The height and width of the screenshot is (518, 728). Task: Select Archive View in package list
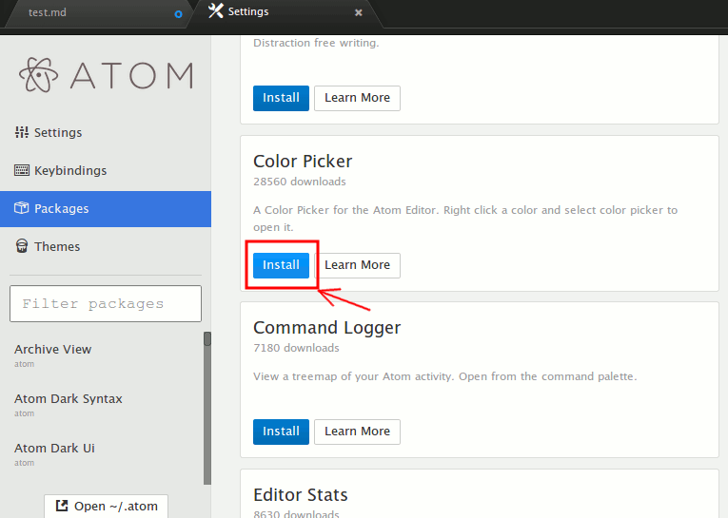[53, 350]
